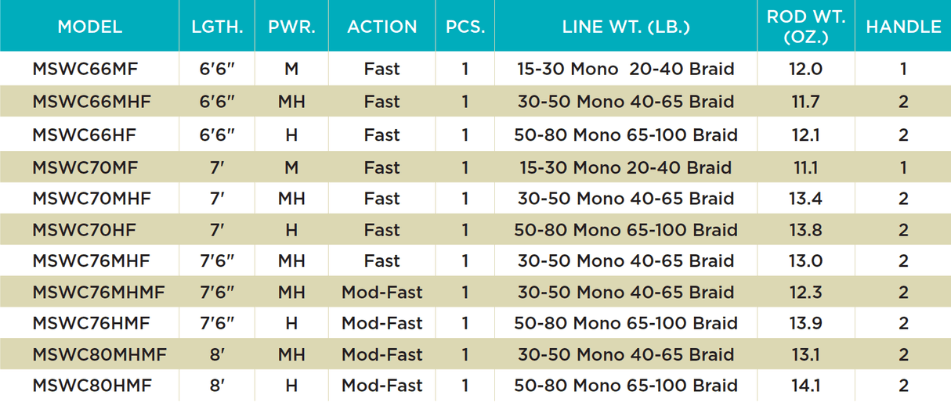This screenshot has height=406, width=951.
Task: Click the MODEL column header
Action: click(x=89, y=27)
